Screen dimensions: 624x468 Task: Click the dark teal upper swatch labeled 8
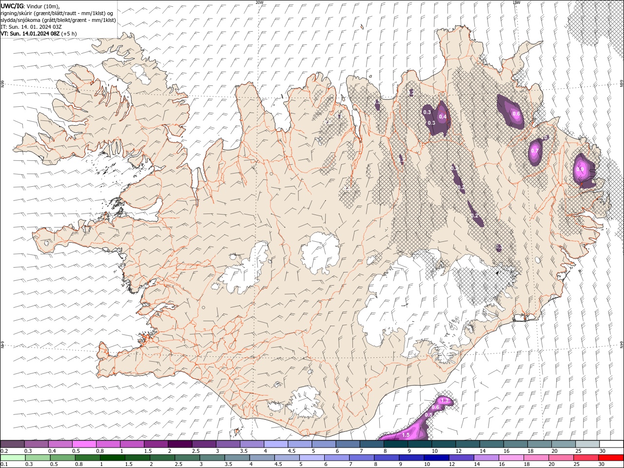click(395, 444)
